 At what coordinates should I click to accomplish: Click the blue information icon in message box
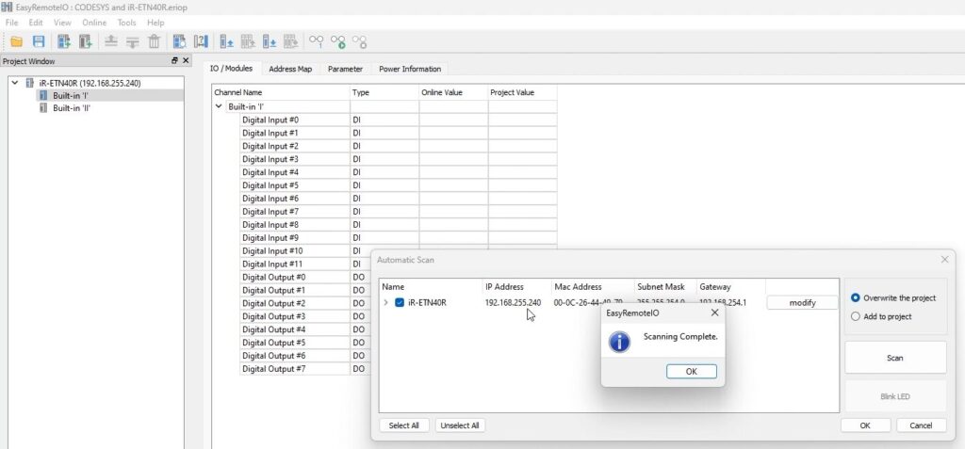point(619,342)
